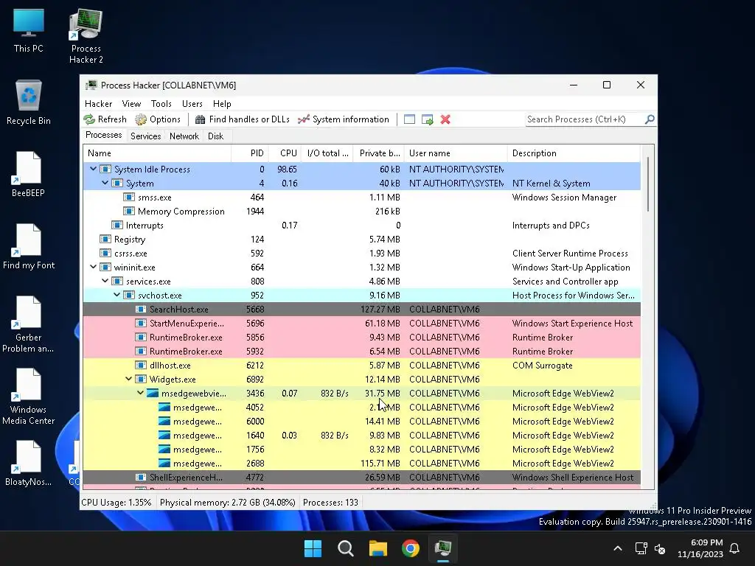
Task: Select the Find my Font desktop shortcut
Action: click(x=29, y=246)
